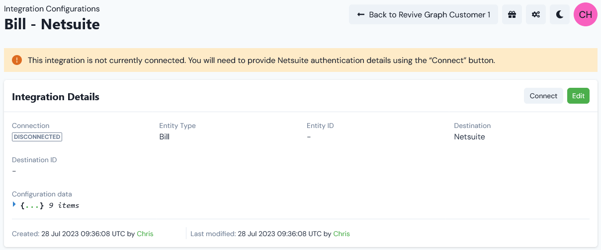The height and width of the screenshot is (250, 601).
Task: Click the gift icon button
Action: point(512,15)
